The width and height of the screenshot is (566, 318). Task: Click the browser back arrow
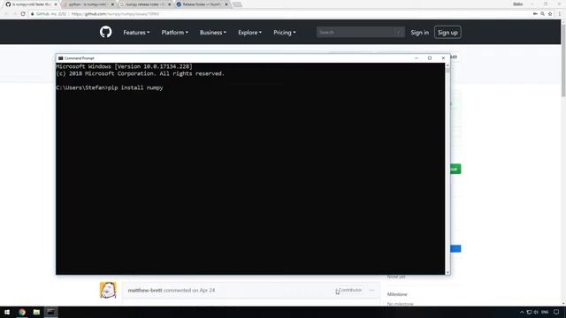6,14
